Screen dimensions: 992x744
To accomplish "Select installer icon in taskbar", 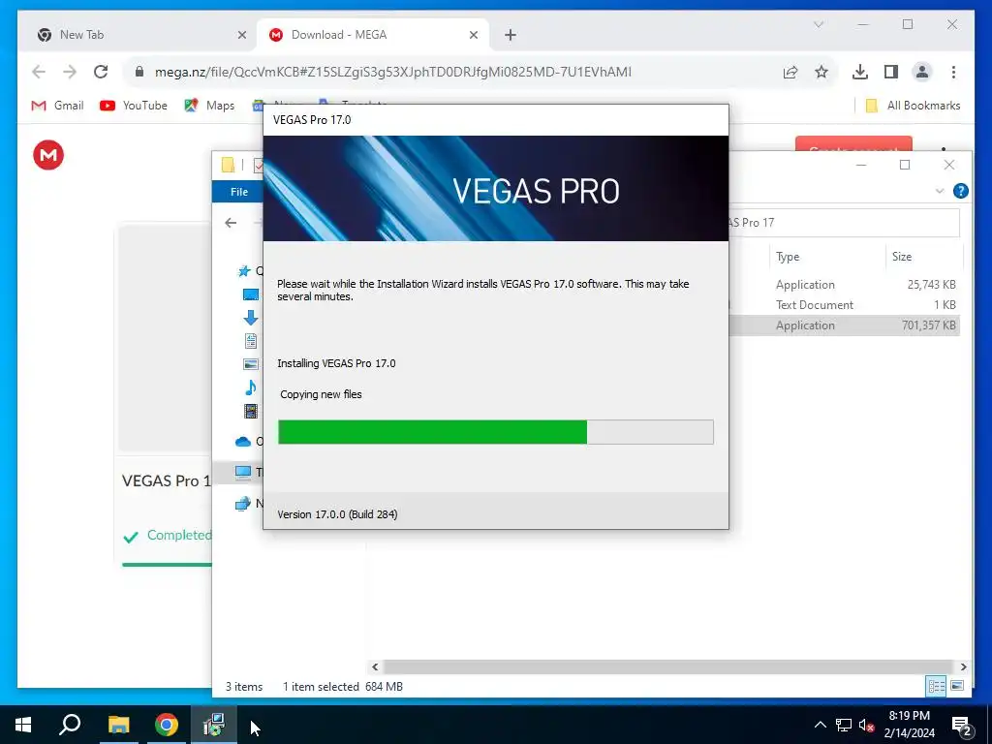I will 214,725.
